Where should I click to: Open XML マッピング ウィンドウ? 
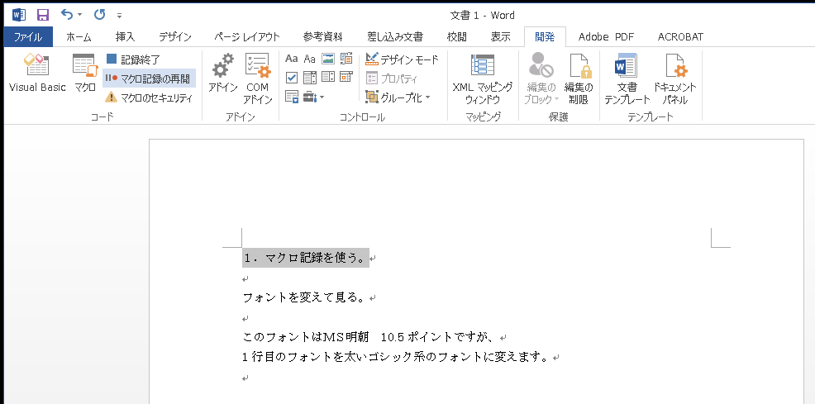(x=483, y=79)
